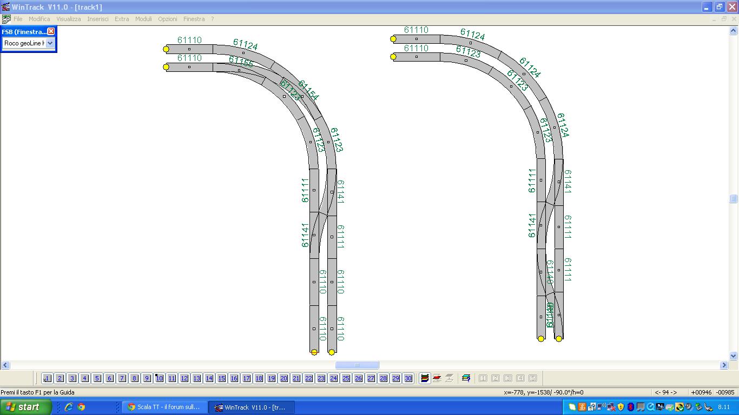
Task: Open the Visualizza menu
Action: coord(69,19)
